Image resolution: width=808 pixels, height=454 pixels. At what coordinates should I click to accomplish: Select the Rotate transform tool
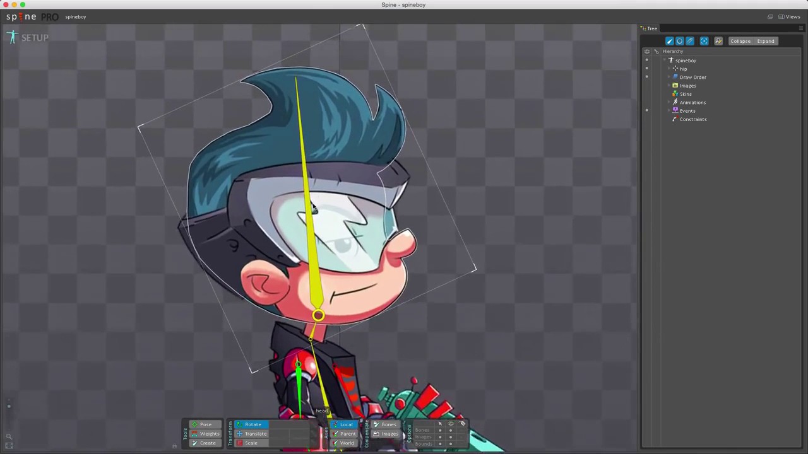(251, 424)
